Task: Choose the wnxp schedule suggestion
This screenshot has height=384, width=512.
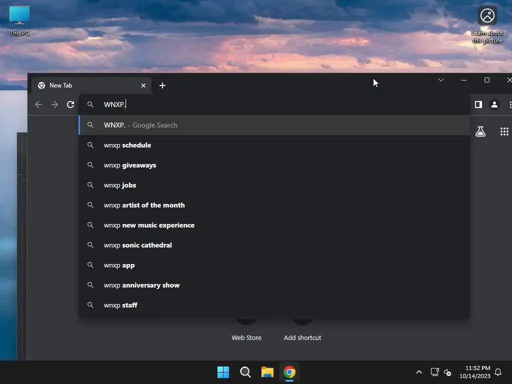Action: 274,145
